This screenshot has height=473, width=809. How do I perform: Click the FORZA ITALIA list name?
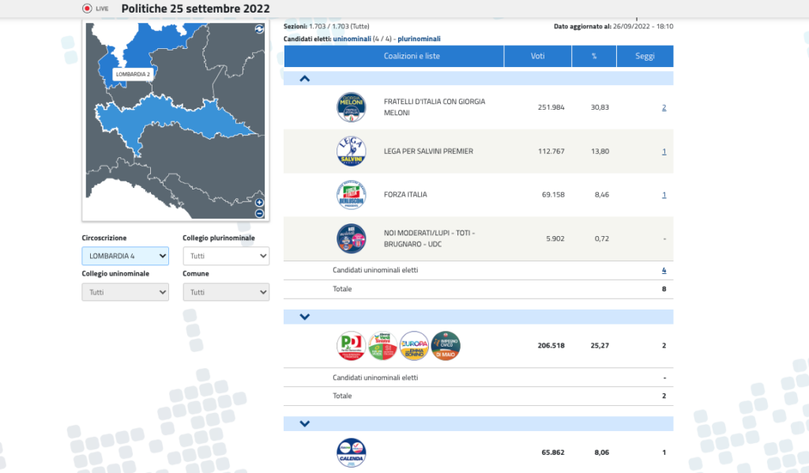click(405, 195)
